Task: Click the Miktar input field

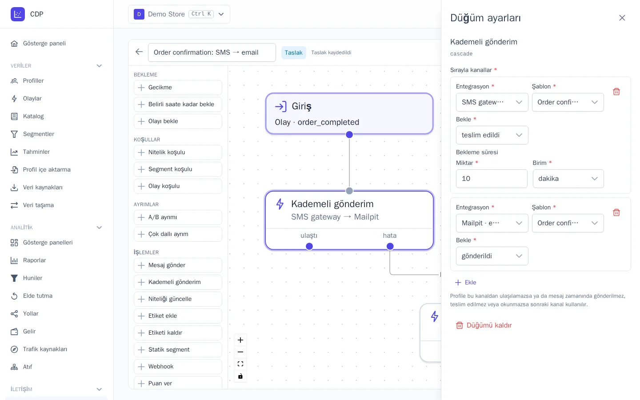Action: 492,179
